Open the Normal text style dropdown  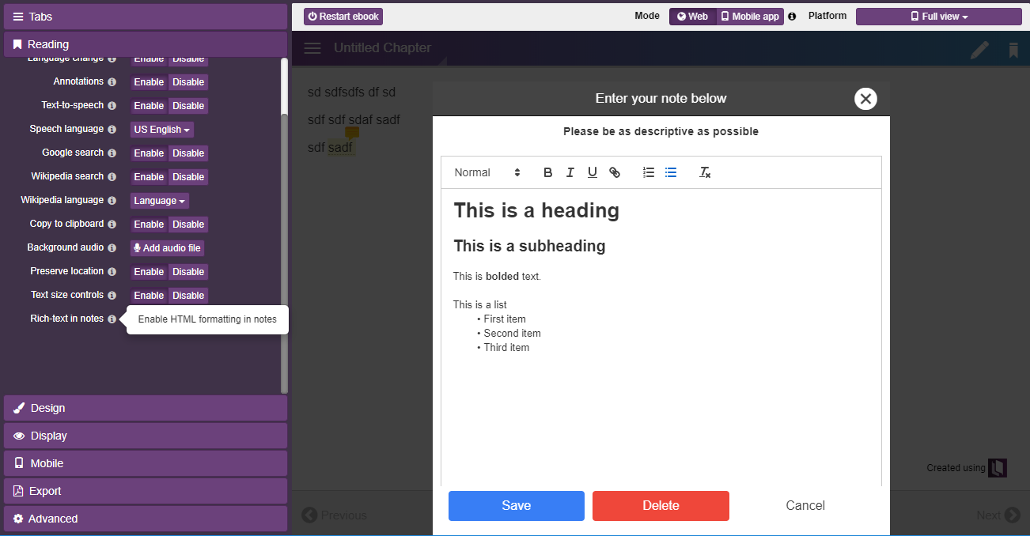click(487, 172)
